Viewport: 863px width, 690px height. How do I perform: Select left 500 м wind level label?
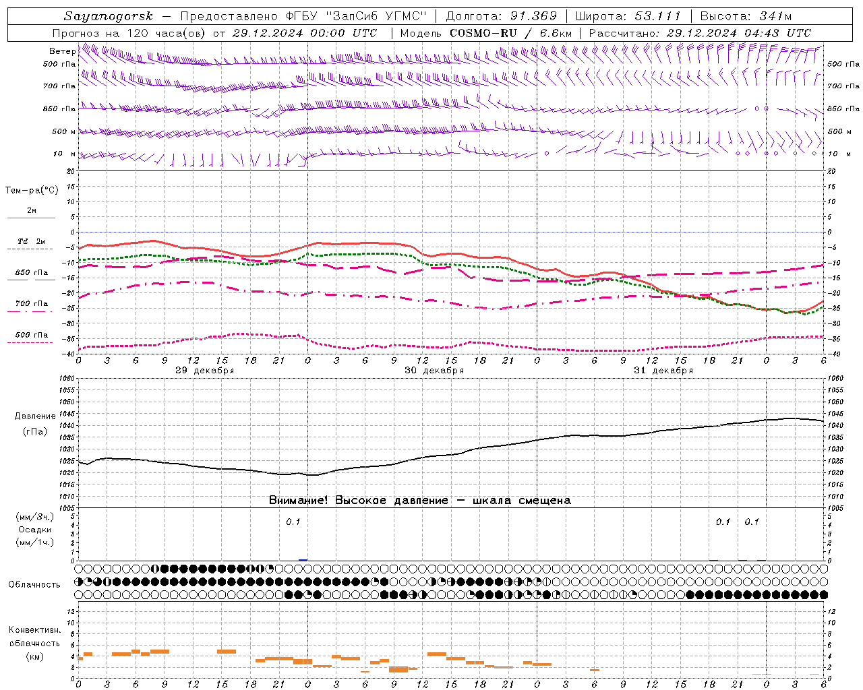tap(63, 131)
